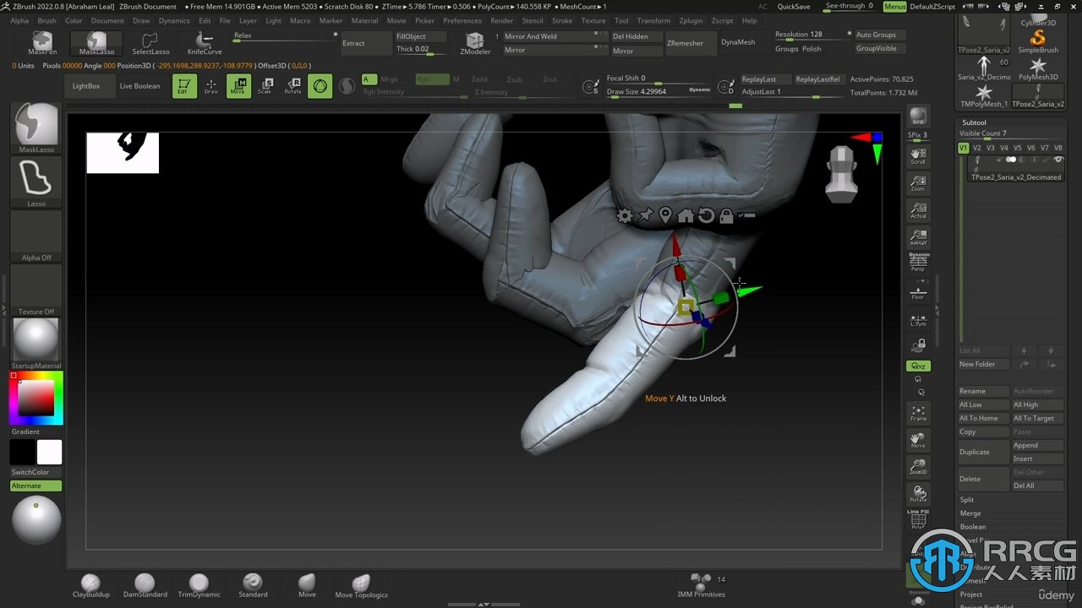
Task: Adjust the Draw Size slider
Action: [658, 91]
